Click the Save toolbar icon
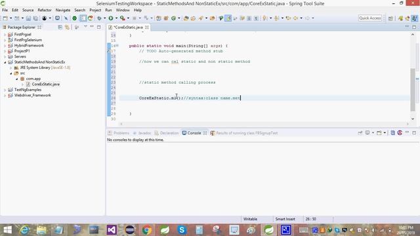The height and width of the screenshot is (236, 420). coord(28,18)
